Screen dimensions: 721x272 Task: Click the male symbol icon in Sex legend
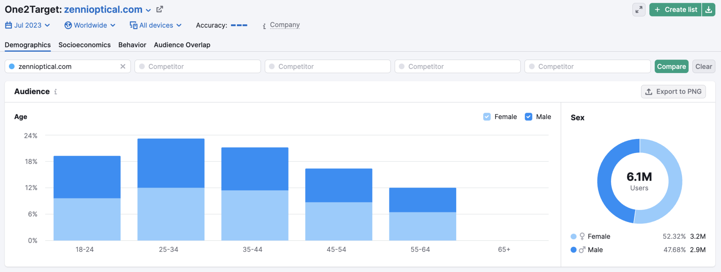point(582,250)
